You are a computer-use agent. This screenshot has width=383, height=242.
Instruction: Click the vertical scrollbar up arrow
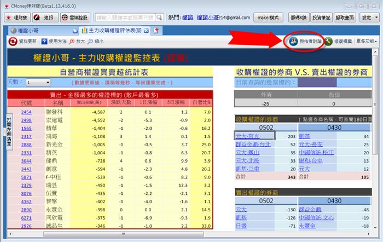[x=375, y=51]
